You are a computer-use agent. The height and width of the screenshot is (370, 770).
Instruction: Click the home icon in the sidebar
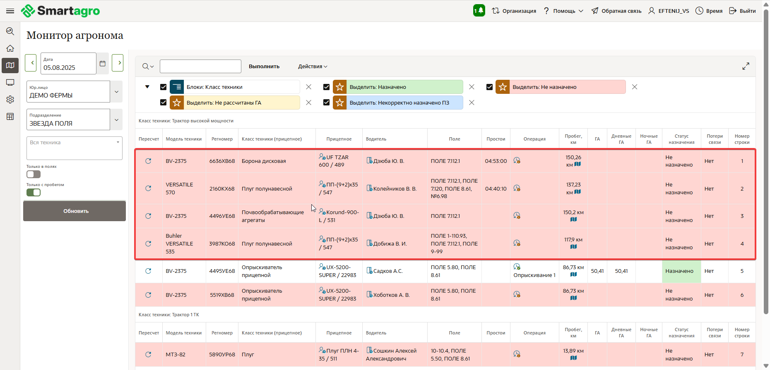coord(10,48)
